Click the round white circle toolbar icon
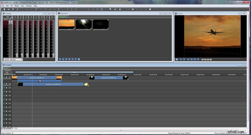Viewport: 251px width, 135px height. coord(150,9)
